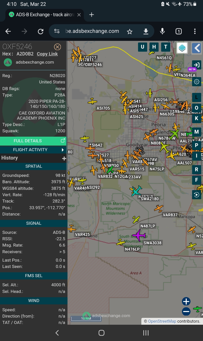This screenshot has width=203, height=341.
Task: Click the login arrow icon
Action: 197,65
